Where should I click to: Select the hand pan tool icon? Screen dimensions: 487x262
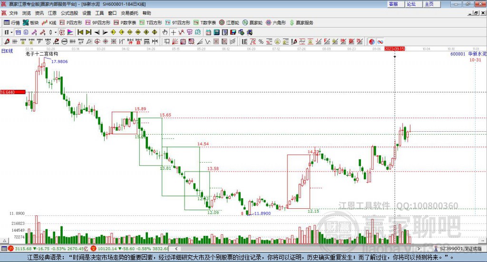click(x=165, y=32)
